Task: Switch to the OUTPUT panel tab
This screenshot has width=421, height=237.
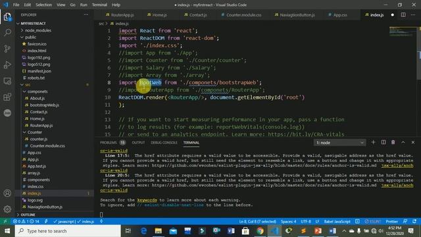Action: [138, 142]
